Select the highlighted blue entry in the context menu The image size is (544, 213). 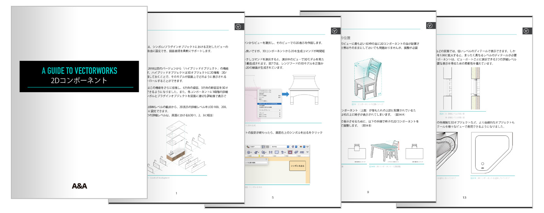coord(269,104)
